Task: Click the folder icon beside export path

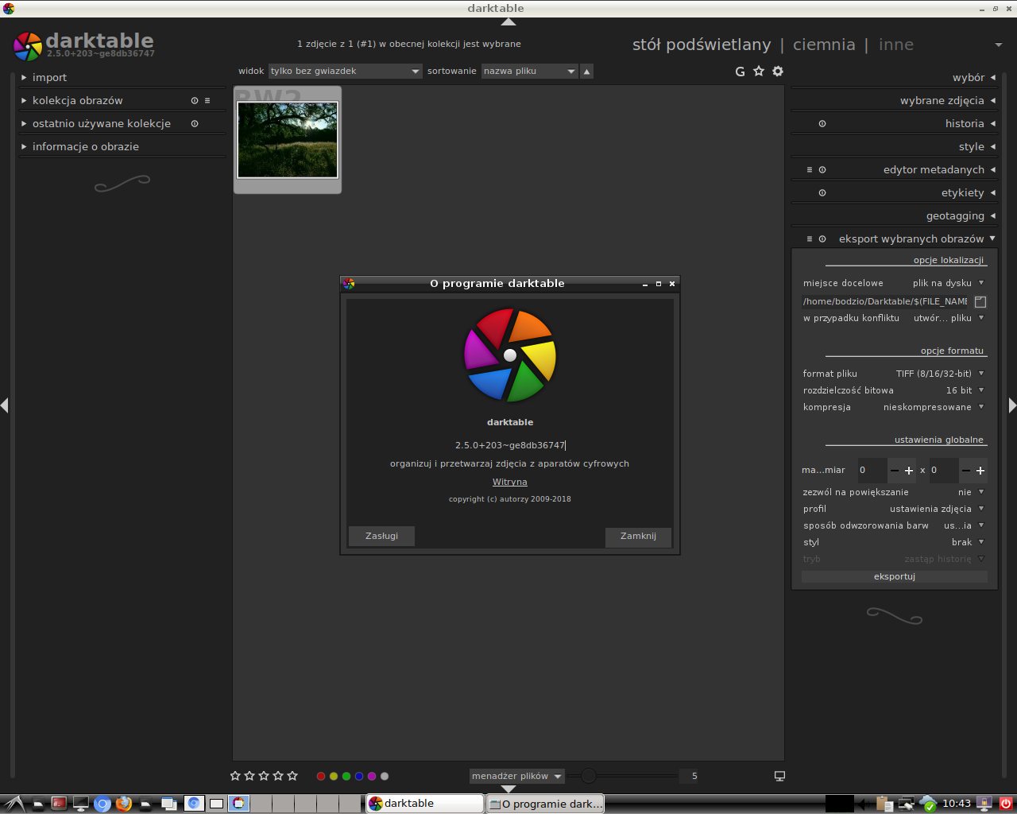Action: (980, 302)
